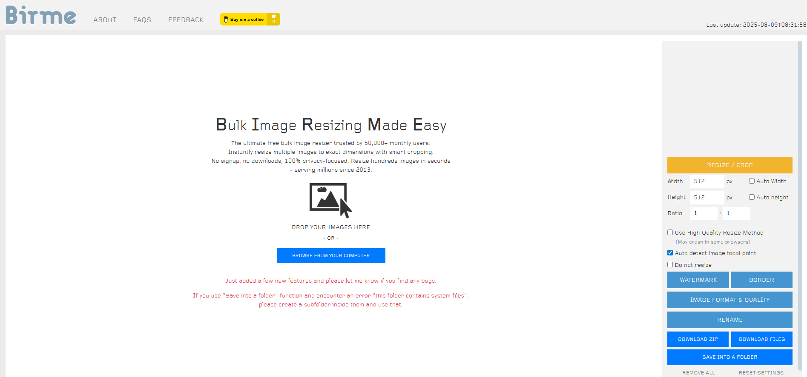Enable the Auto Width checkbox
The width and height of the screenshot is (807, 377).
pos(752,181)
